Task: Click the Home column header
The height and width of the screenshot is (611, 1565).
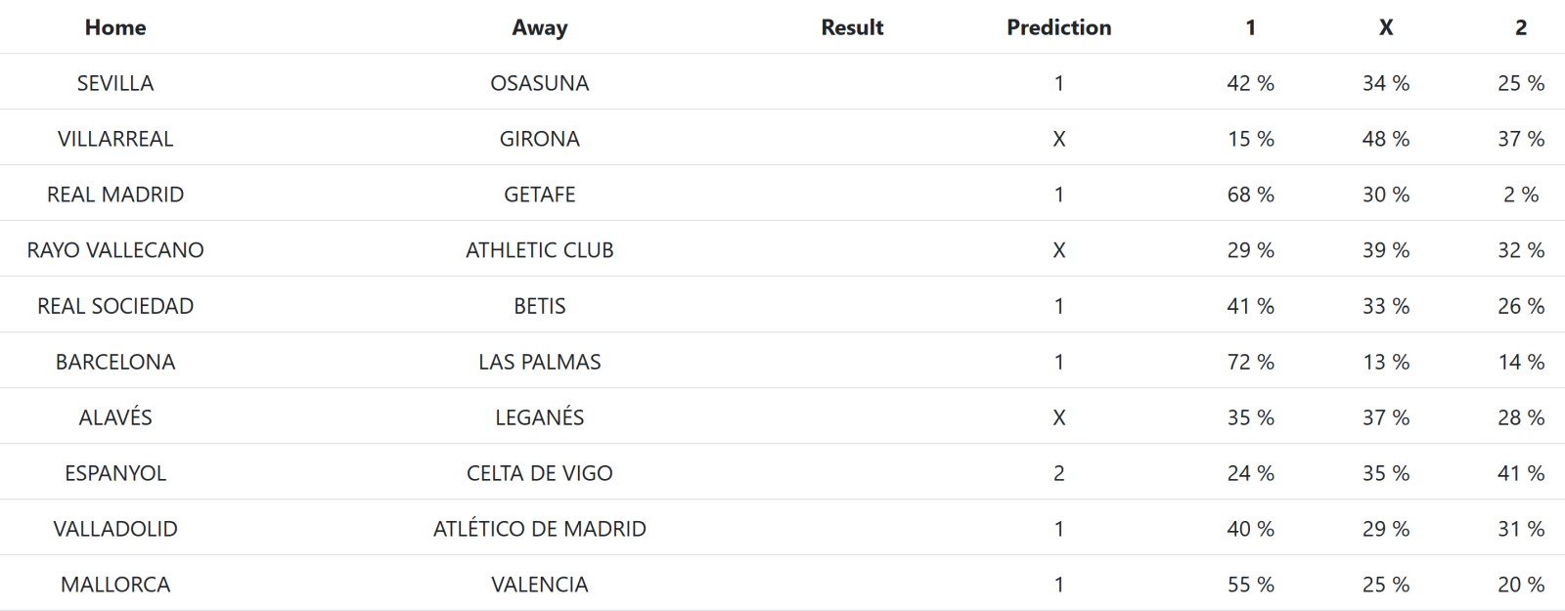Action: point(115,27)
